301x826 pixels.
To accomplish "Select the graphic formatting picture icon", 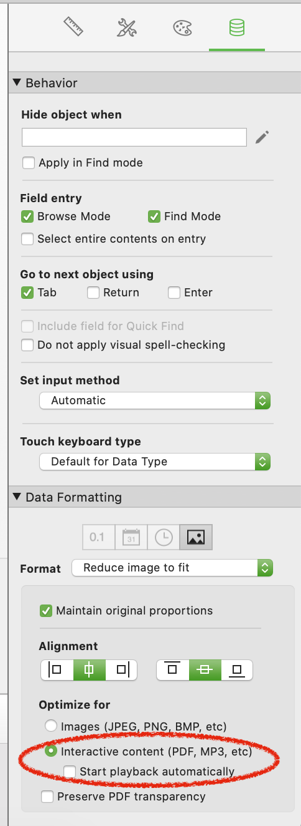I will point(196,537).
